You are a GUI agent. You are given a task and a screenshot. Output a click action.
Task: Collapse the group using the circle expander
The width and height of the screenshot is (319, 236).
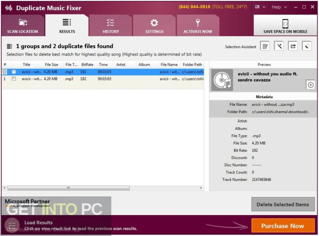(4, 72)
